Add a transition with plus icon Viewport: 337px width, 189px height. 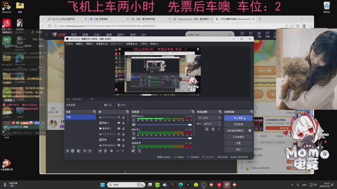click(x=207, y=129)
